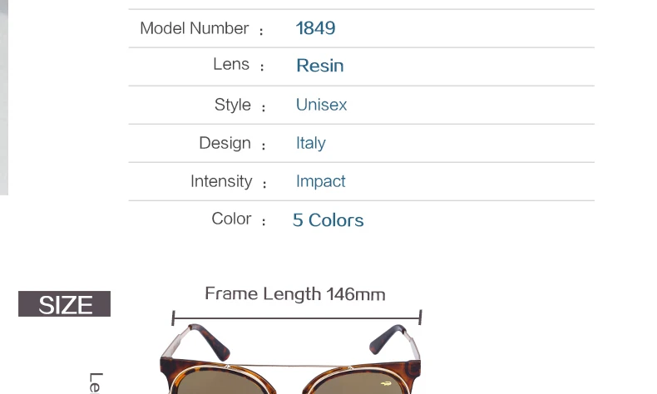
Task: Click the Unisex style value
Action: tap(321, 105)
